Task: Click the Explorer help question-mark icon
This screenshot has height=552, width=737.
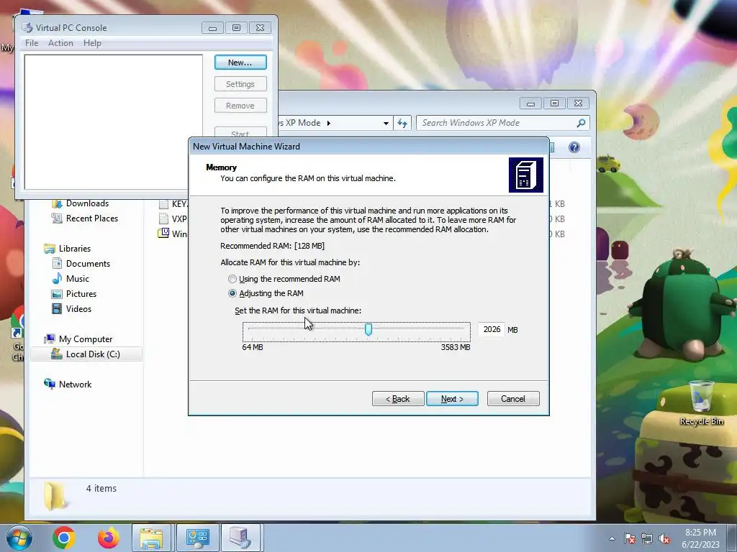Action: (x=574, y=147)
